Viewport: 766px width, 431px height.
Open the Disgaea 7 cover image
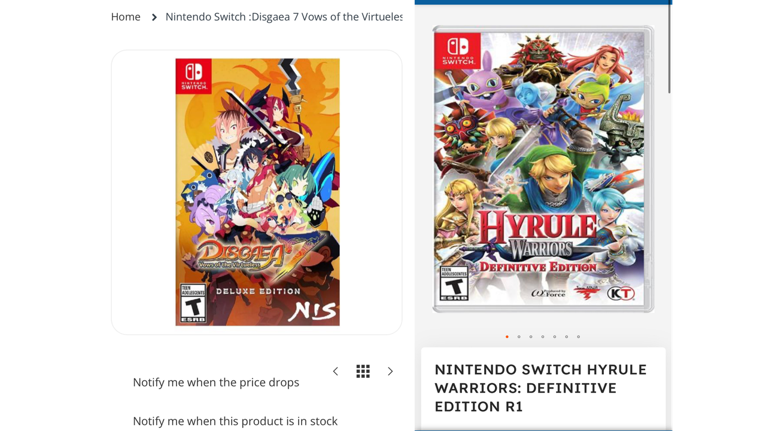click(257, 192)
